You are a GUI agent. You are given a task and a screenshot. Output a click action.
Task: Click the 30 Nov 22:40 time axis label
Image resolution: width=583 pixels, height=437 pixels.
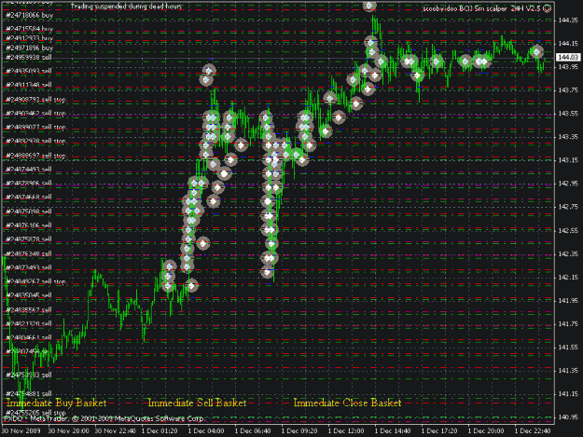116,431
